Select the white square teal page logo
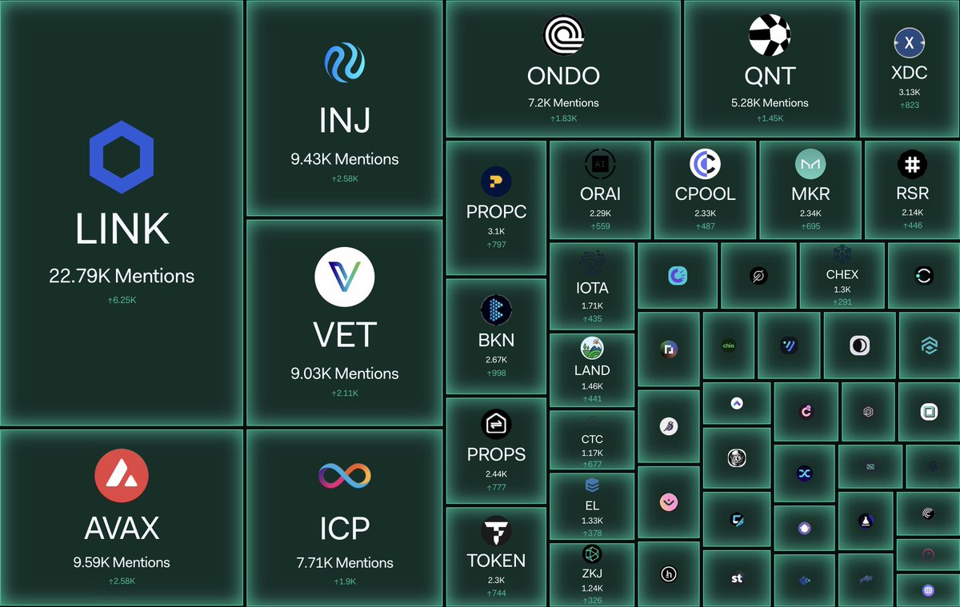 pos(929,412)
